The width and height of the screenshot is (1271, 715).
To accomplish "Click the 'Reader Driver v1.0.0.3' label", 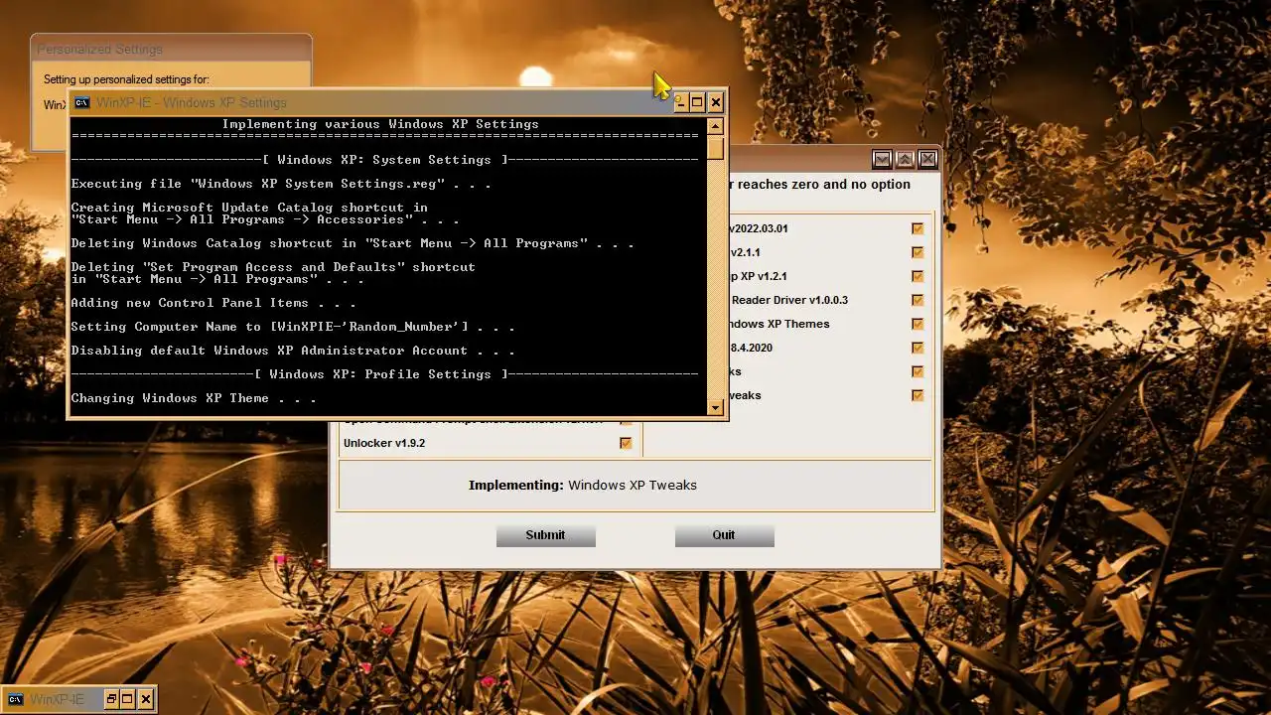I will pyautogui.click(x=789, y=300).
